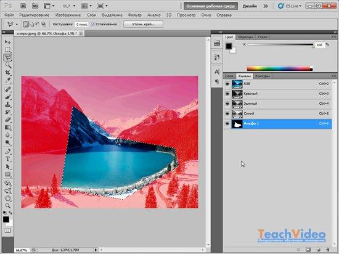Open the Channels panel options menu
Viewport: 339px width, 254px height.
click(333, 76)
